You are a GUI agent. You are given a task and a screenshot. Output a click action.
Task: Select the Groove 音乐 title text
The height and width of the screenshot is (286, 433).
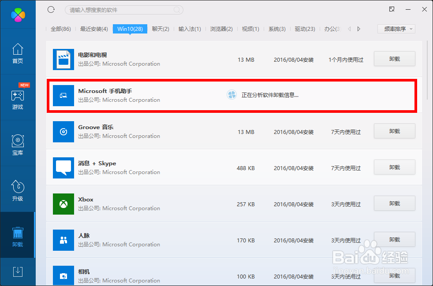click(96, 127)
